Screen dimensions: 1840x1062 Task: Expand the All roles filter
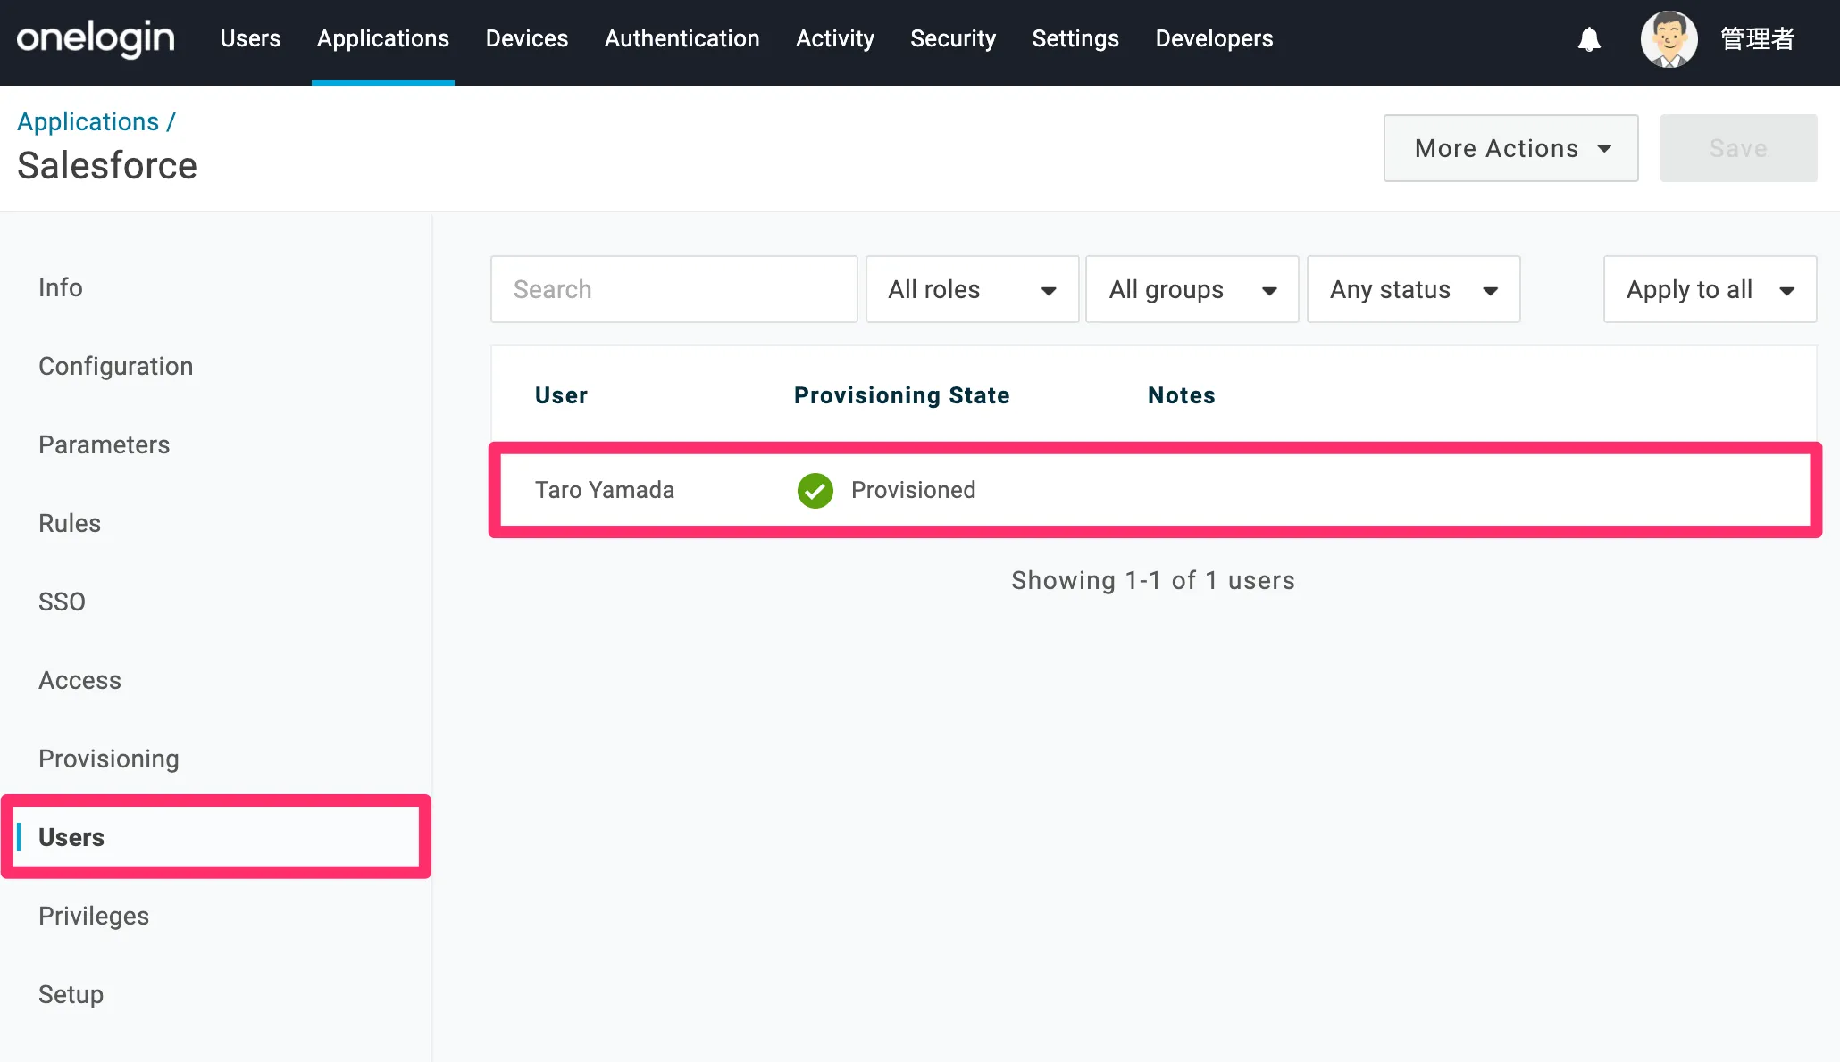point(972,289)
